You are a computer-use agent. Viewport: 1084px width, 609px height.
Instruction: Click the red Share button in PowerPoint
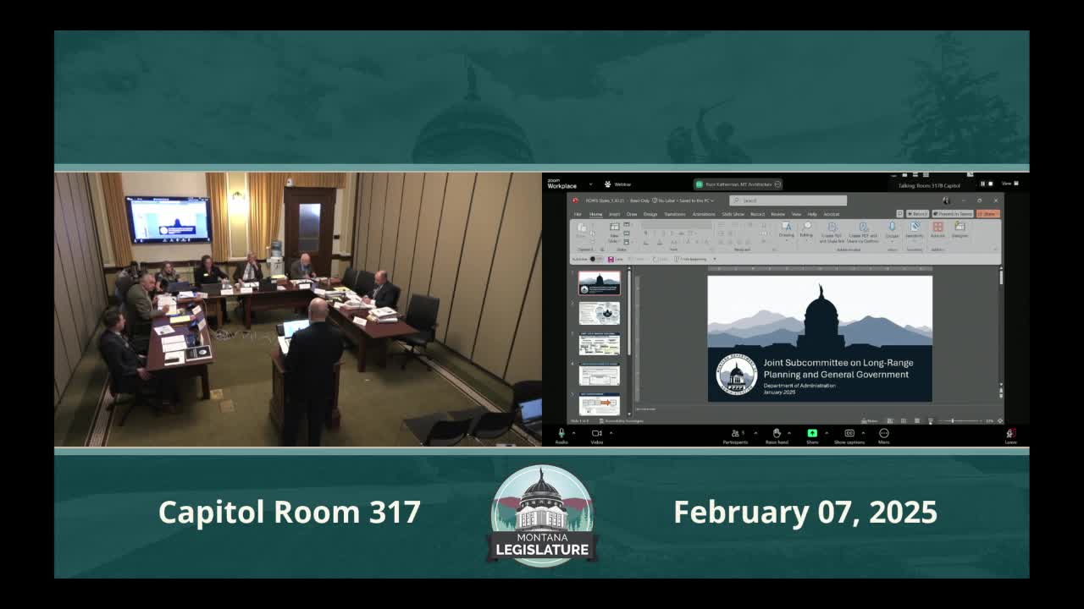(x=987, y=213)
